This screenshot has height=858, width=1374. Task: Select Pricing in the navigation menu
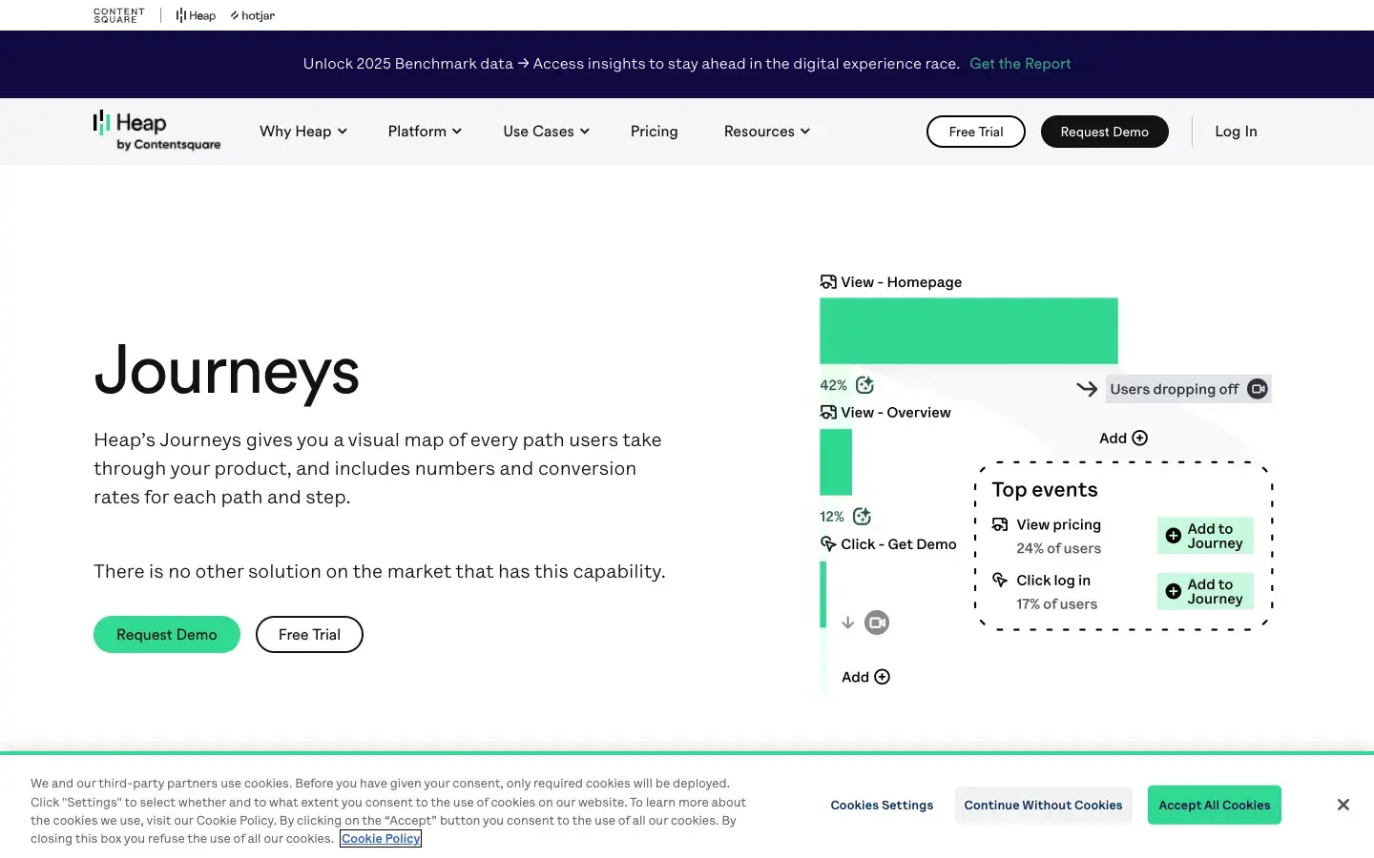click(x=654, y=131)
